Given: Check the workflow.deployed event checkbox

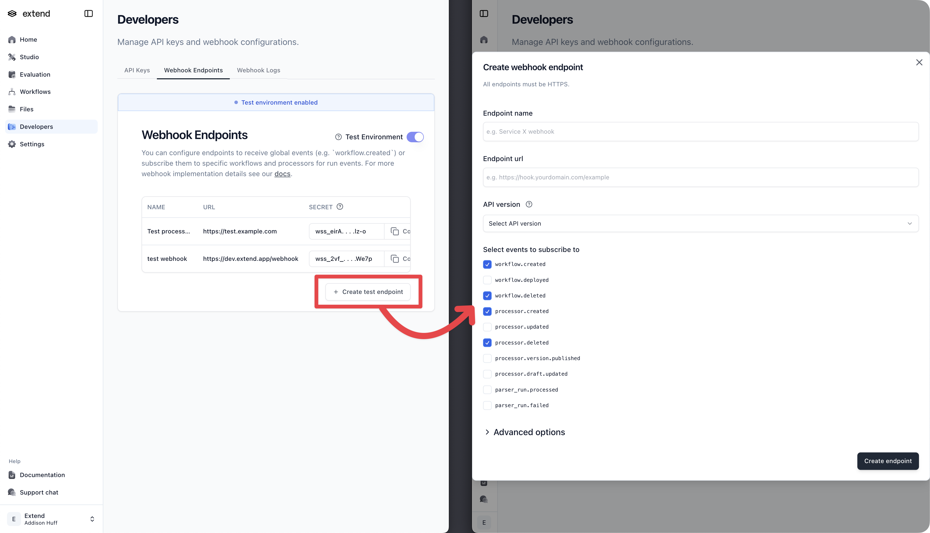Looking at the screenshot, I should pos(487,280).
